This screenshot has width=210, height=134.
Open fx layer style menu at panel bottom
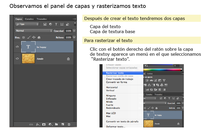click(x=38, y=125)
